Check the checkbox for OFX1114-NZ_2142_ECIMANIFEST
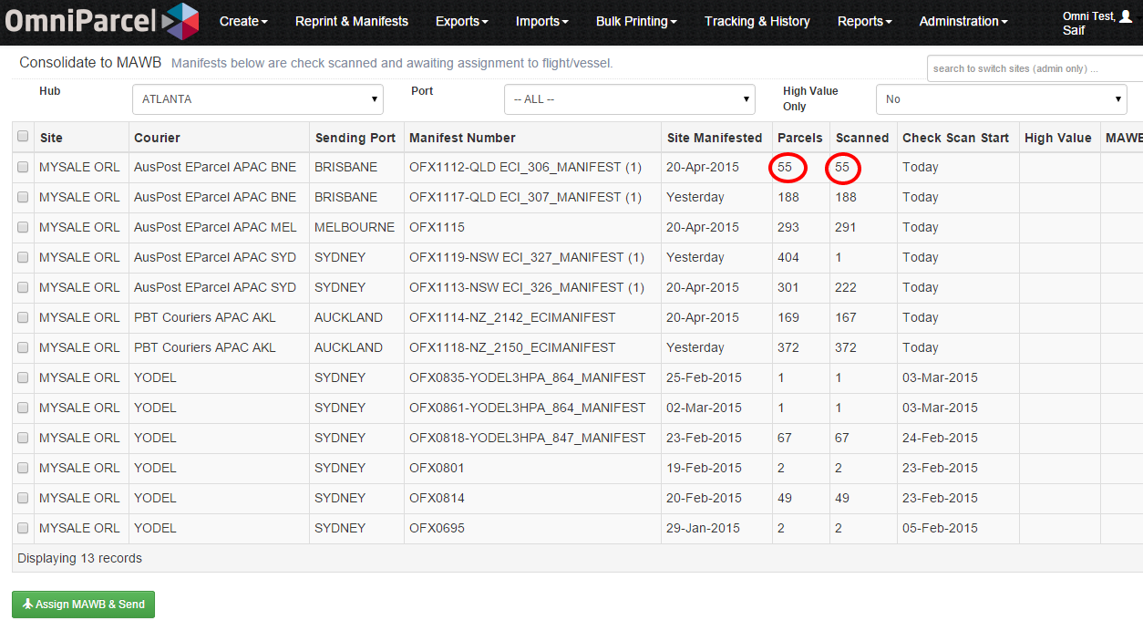Image resolution: width=1143 pixels, height=620 pixels. click(x=22, y=317)
